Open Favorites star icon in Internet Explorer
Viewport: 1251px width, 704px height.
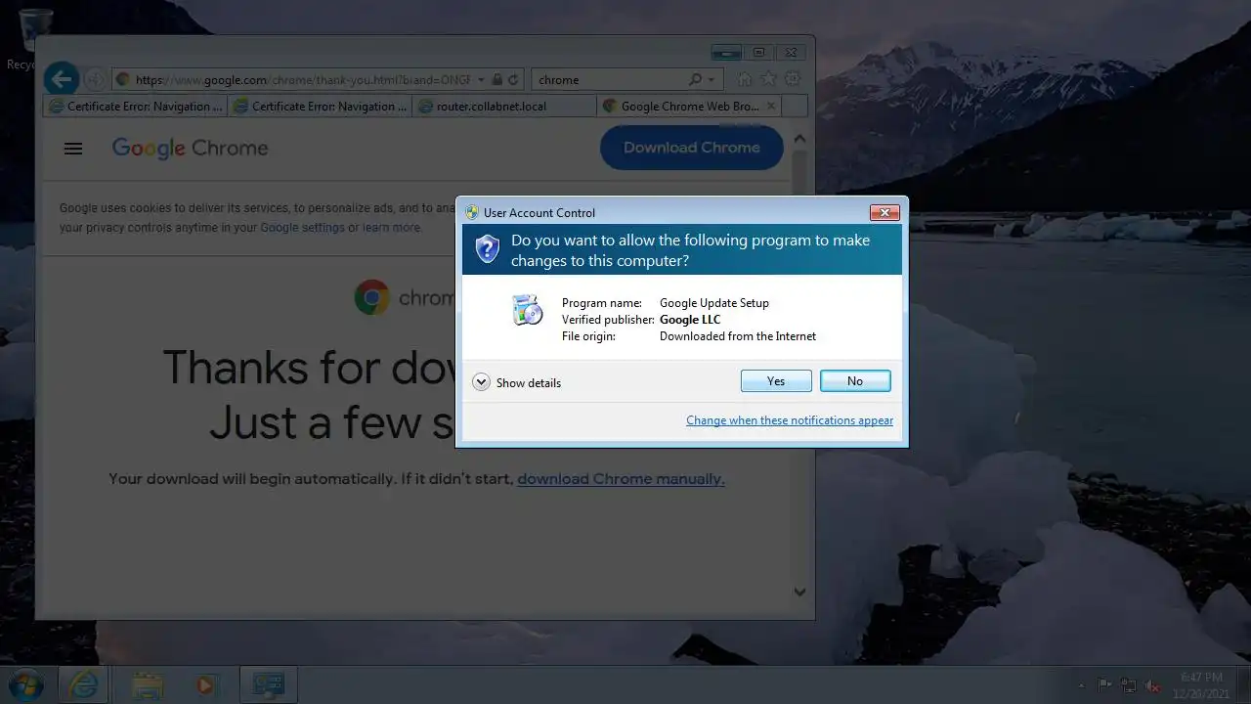(769, 79)
